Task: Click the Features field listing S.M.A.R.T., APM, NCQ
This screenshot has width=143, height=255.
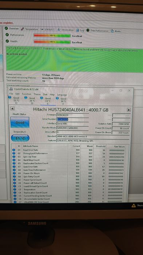Action: (x=93, y=140)
